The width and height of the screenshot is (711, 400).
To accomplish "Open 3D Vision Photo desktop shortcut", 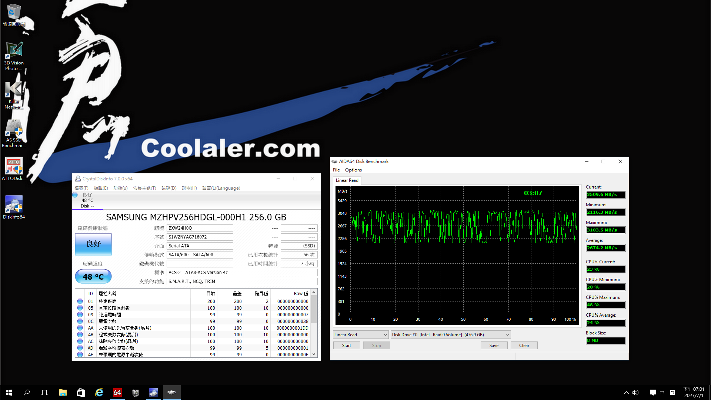I will click(x=14, y=56).
